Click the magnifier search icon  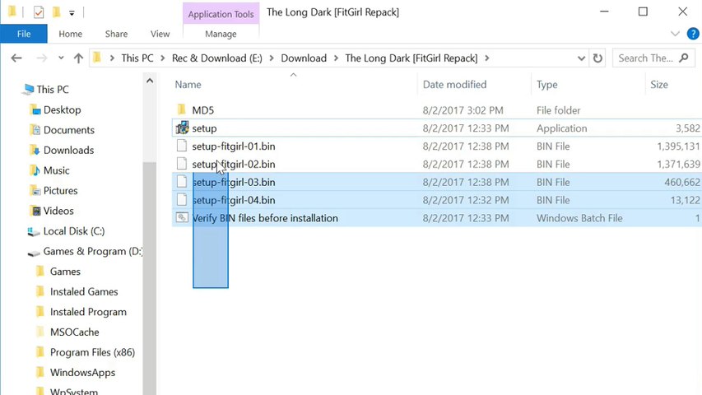[684, 58]
